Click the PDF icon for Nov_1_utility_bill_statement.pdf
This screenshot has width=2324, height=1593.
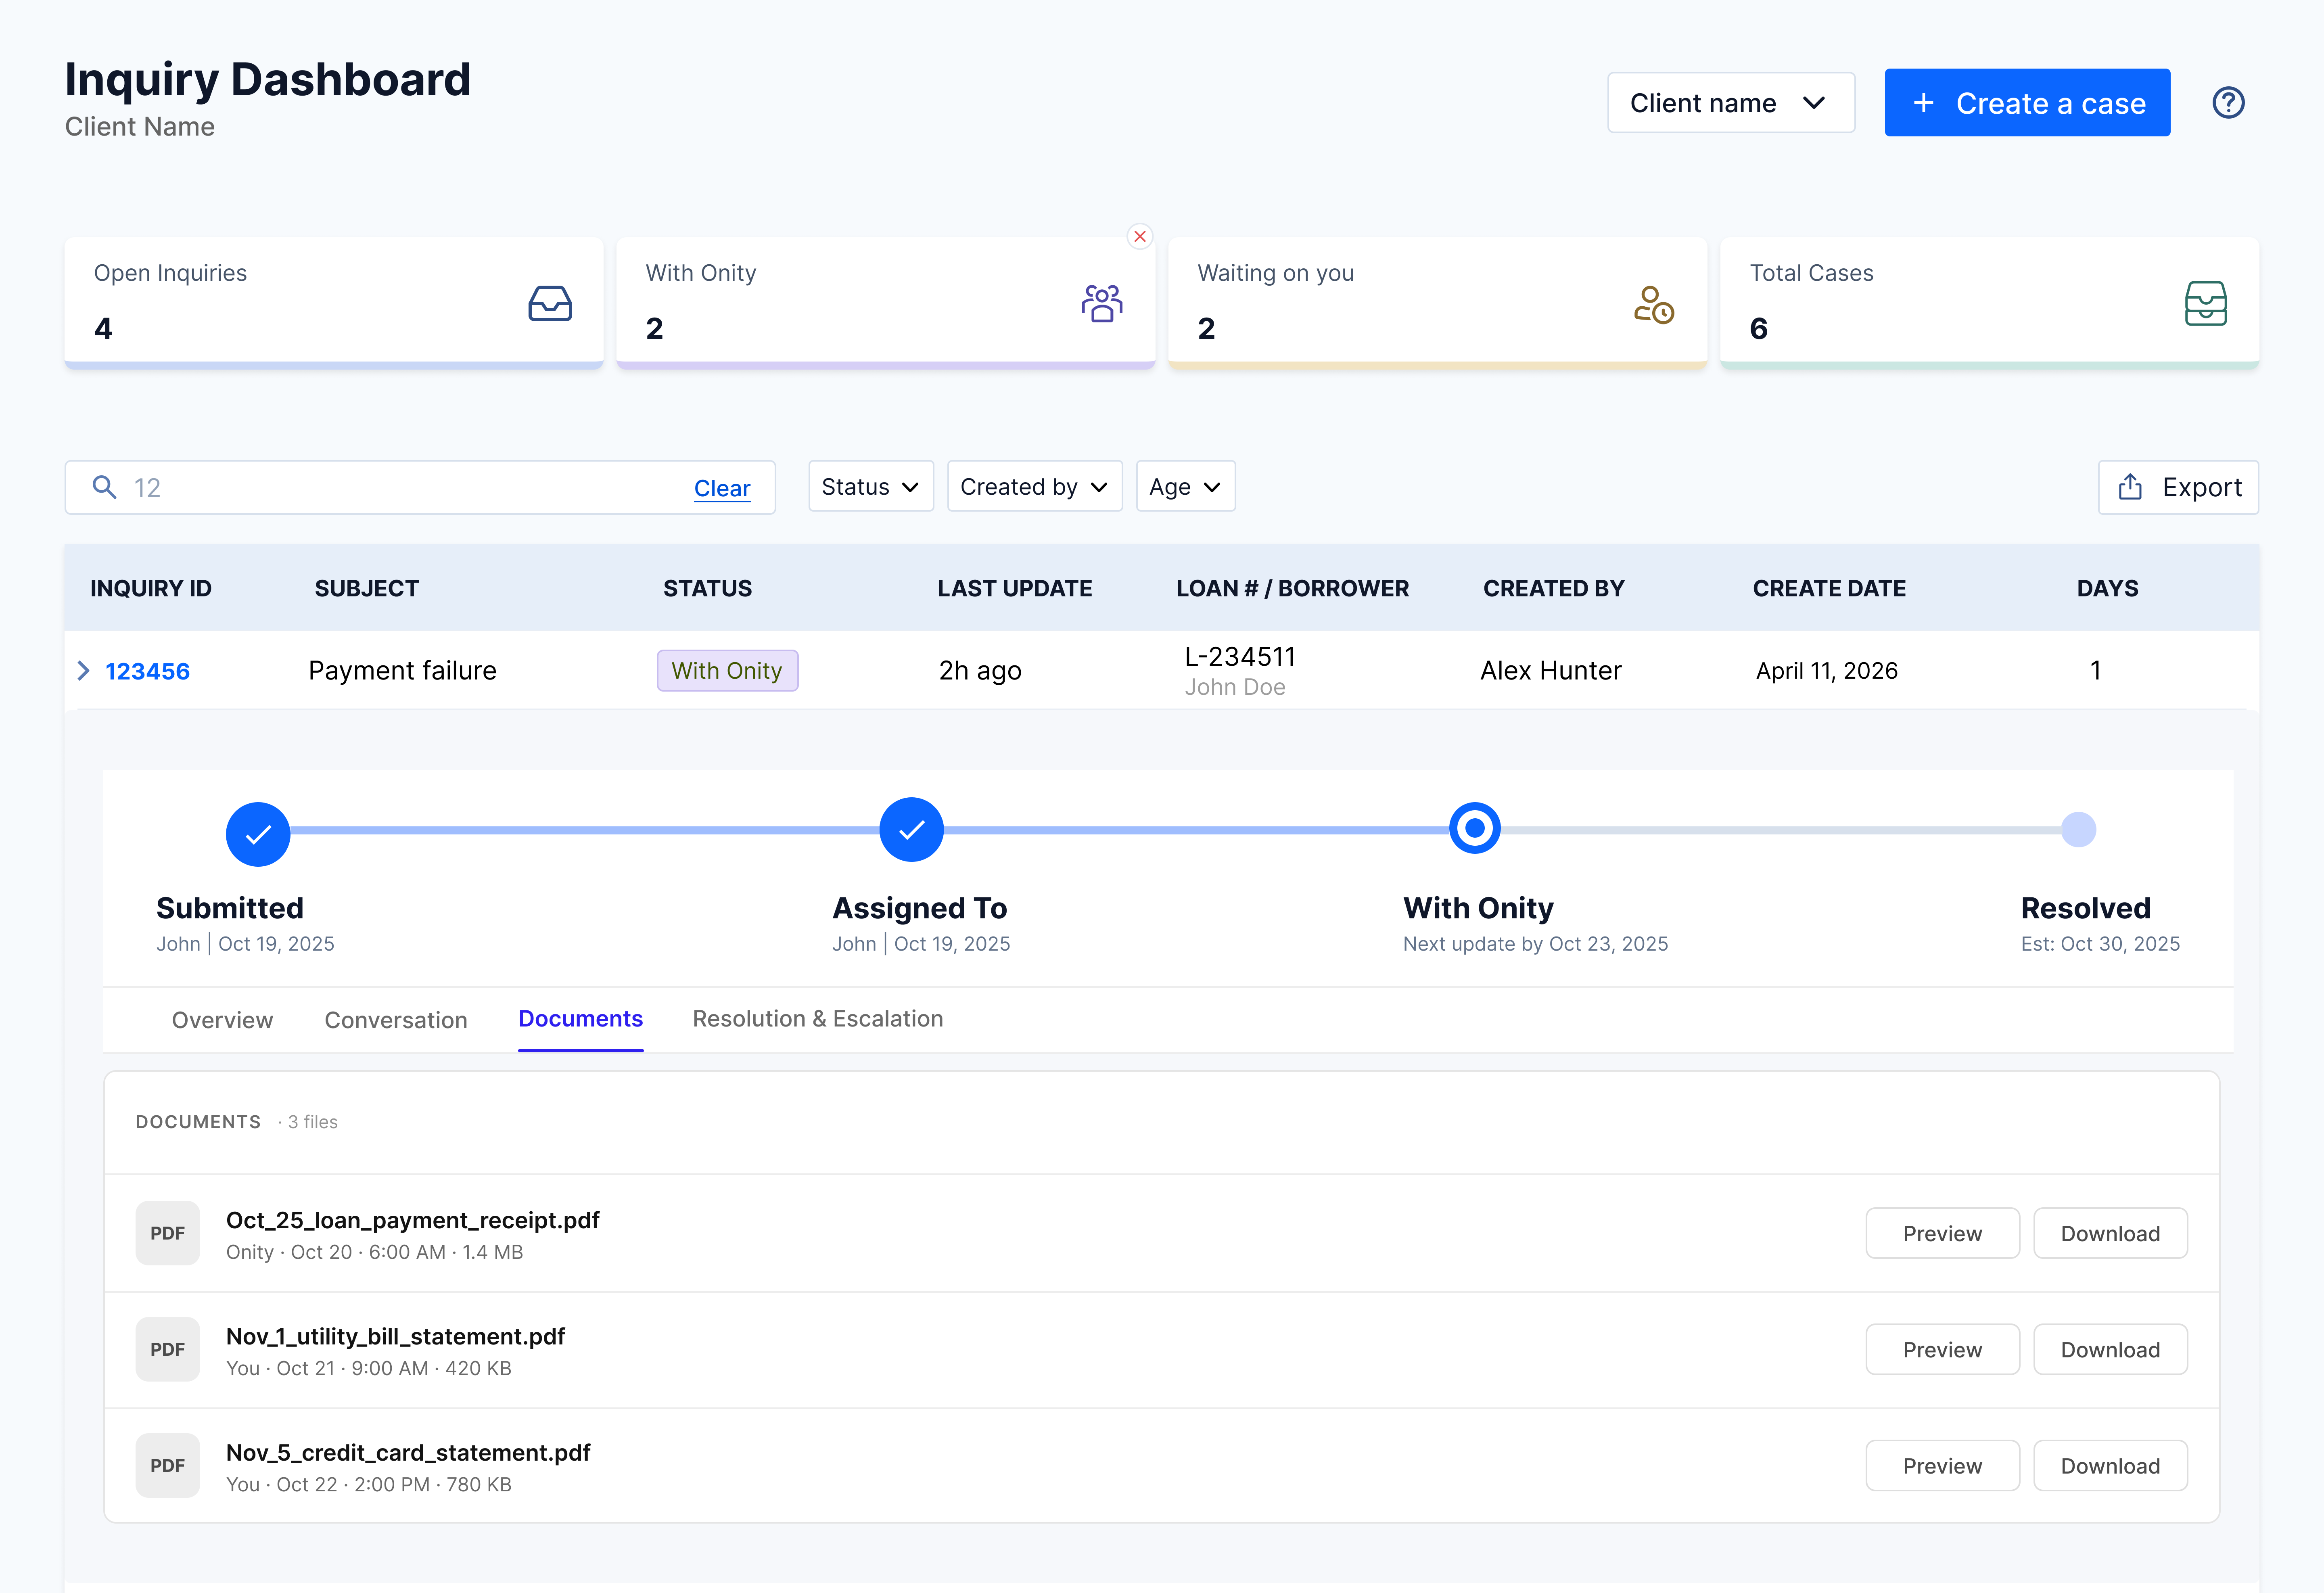[x=168, y=1349]
